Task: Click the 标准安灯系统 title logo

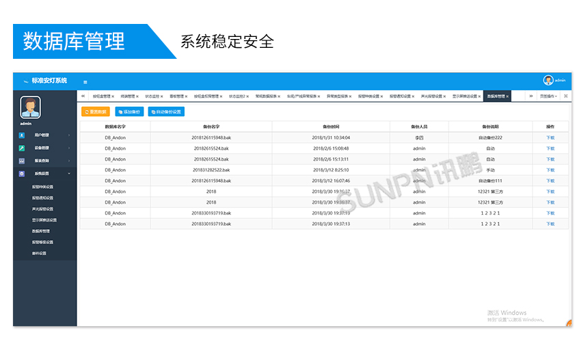Action: (x=45, y=81)
